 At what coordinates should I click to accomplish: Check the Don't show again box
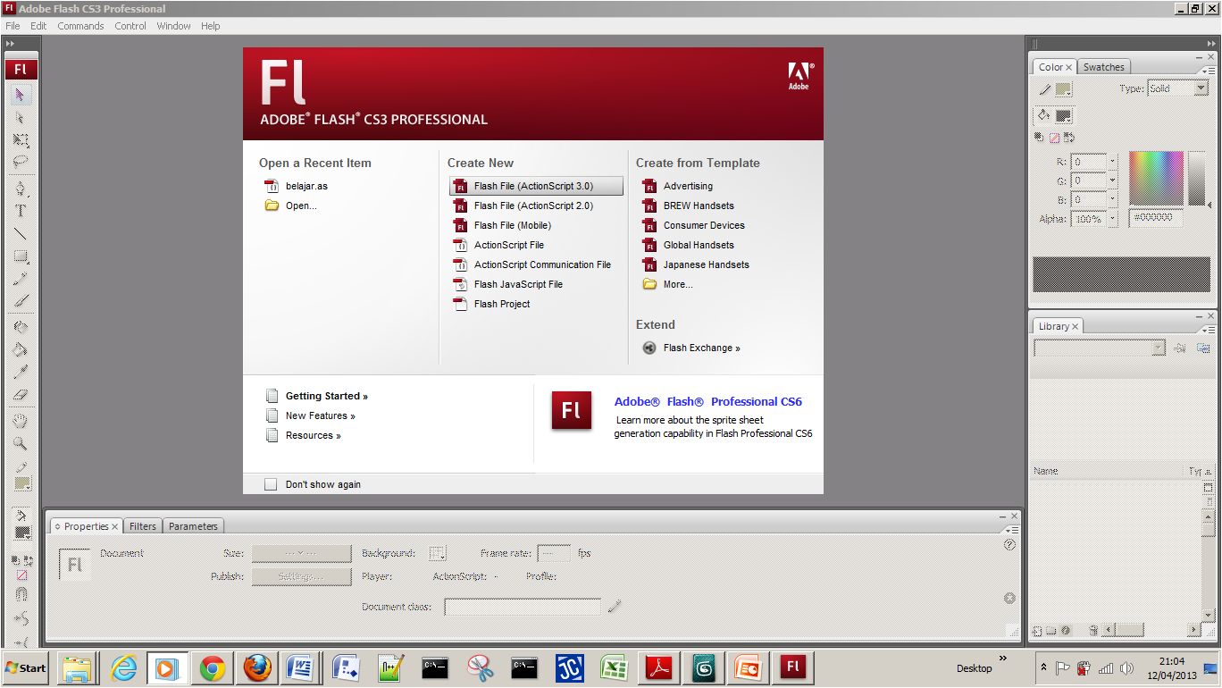[x=271, y=484]
